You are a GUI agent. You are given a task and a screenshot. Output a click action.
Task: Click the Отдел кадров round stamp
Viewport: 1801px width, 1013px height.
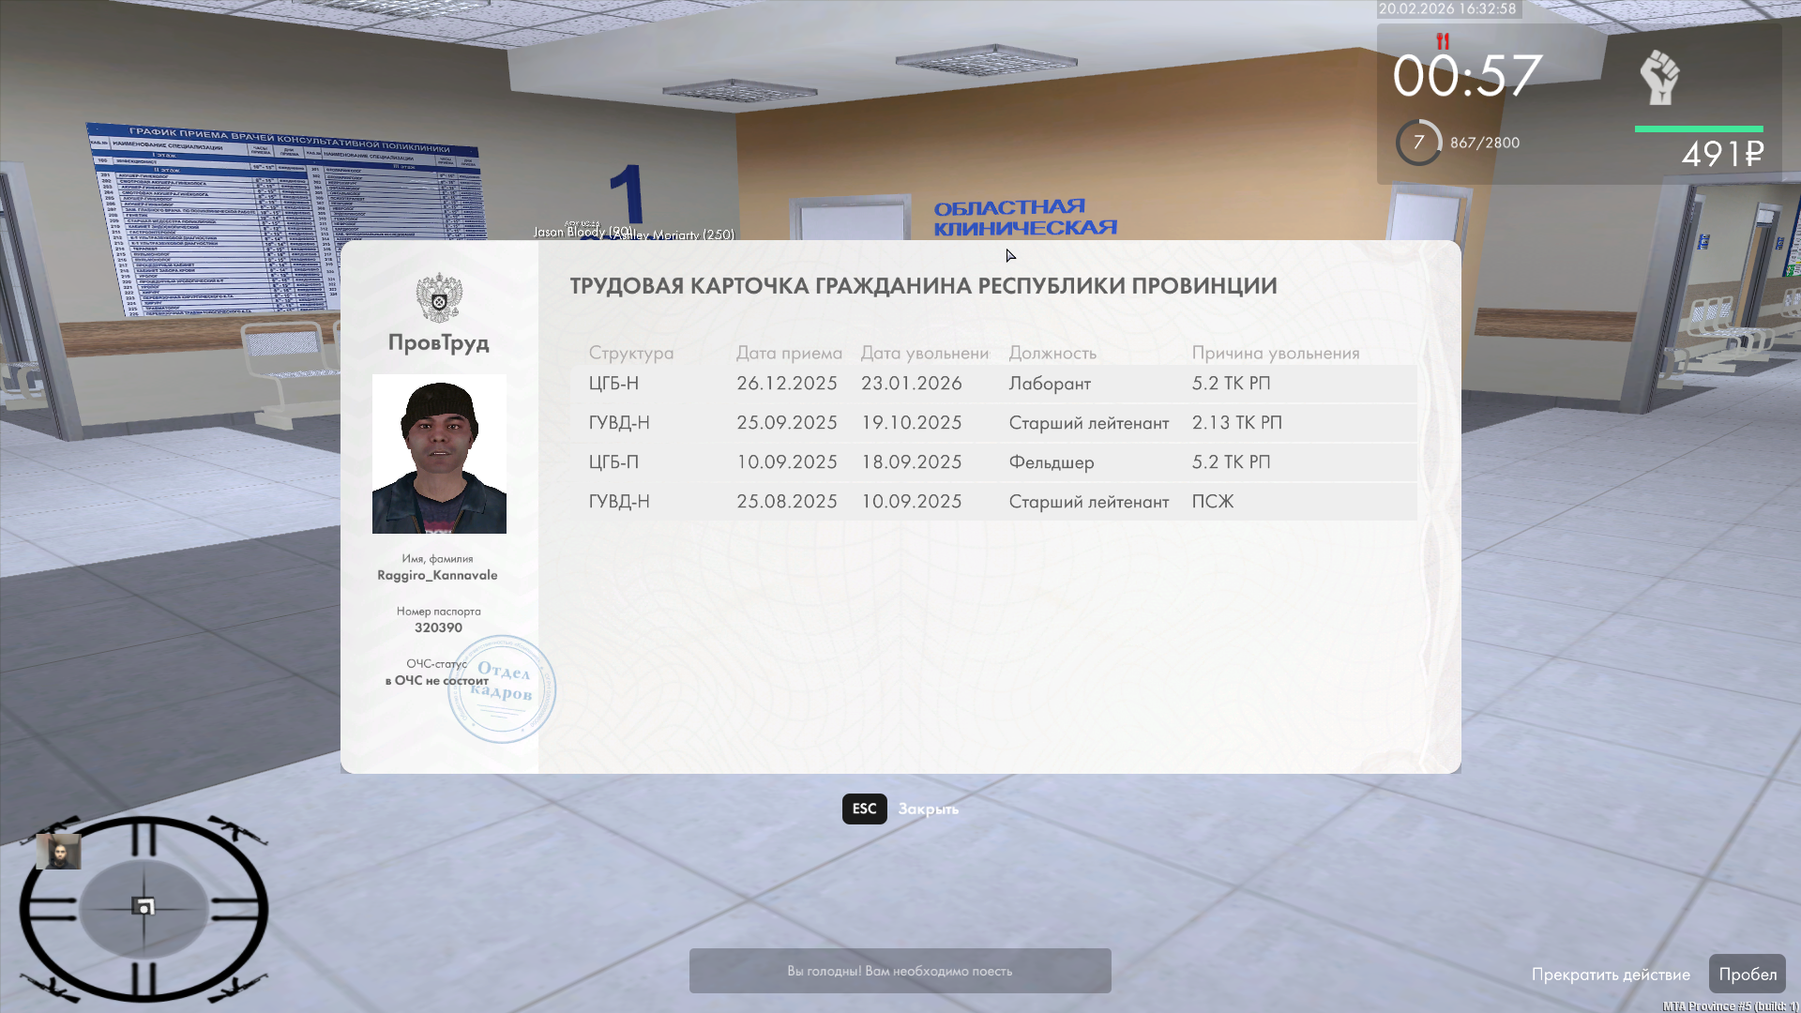502,689
